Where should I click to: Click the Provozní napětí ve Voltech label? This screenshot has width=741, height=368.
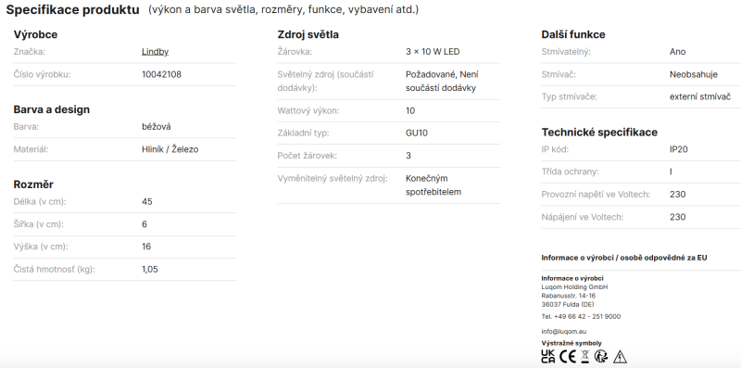[x=596, y=195]
